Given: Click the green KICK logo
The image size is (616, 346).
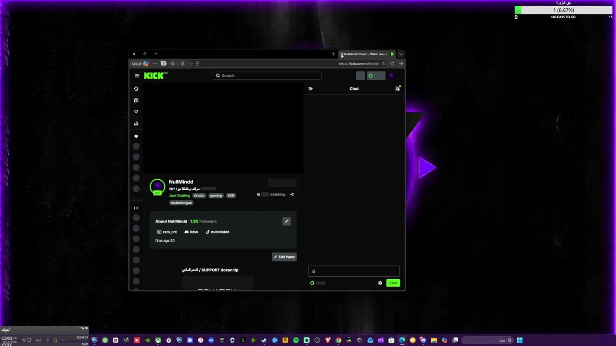Looking at the screenshot, I should 154,75.
